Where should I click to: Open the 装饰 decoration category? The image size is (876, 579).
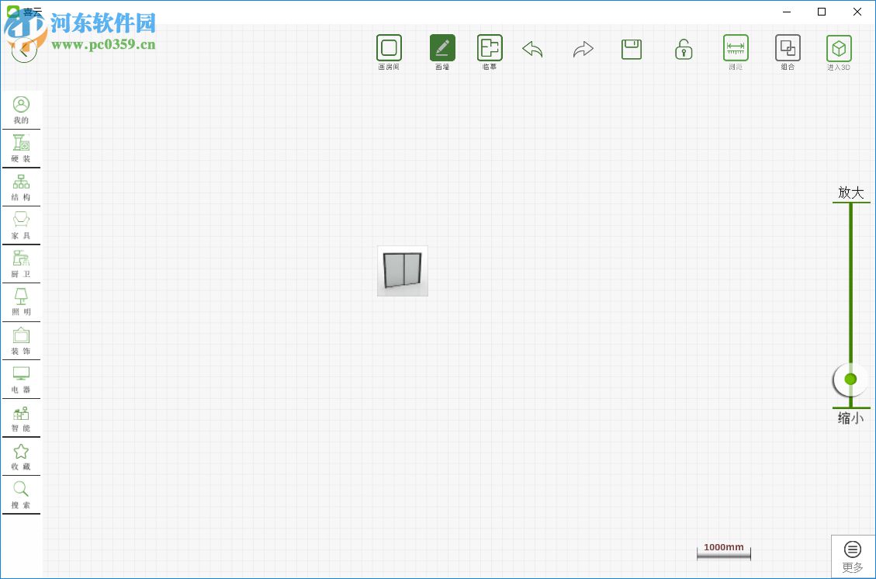(x=21, y=341)
